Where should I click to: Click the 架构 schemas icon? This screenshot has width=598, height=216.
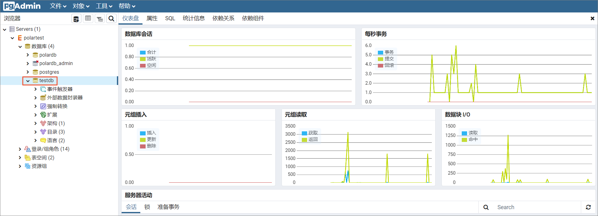coord(43,123)
